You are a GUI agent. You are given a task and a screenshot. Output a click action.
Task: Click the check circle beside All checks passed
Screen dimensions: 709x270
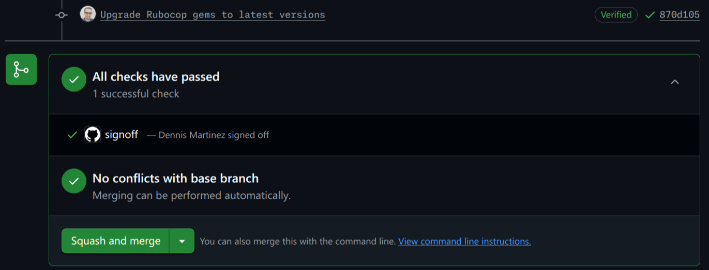pyautogui.click(x=74, y=80)
